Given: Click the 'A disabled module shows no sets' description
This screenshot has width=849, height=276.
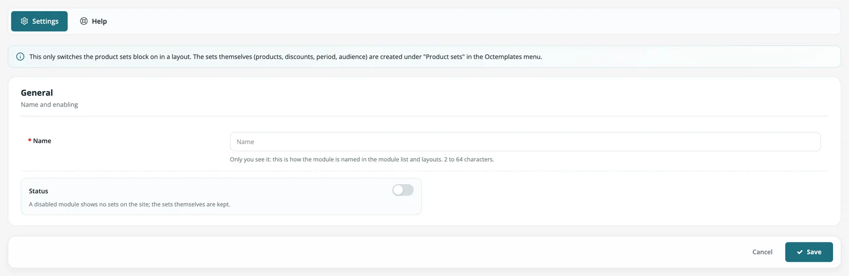Looking at the screenshot, I should pyautogui.click(x=129, y=204).
